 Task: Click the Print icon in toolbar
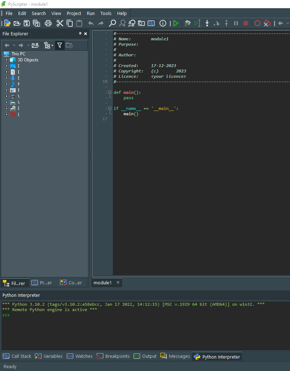tap(48, 24)
